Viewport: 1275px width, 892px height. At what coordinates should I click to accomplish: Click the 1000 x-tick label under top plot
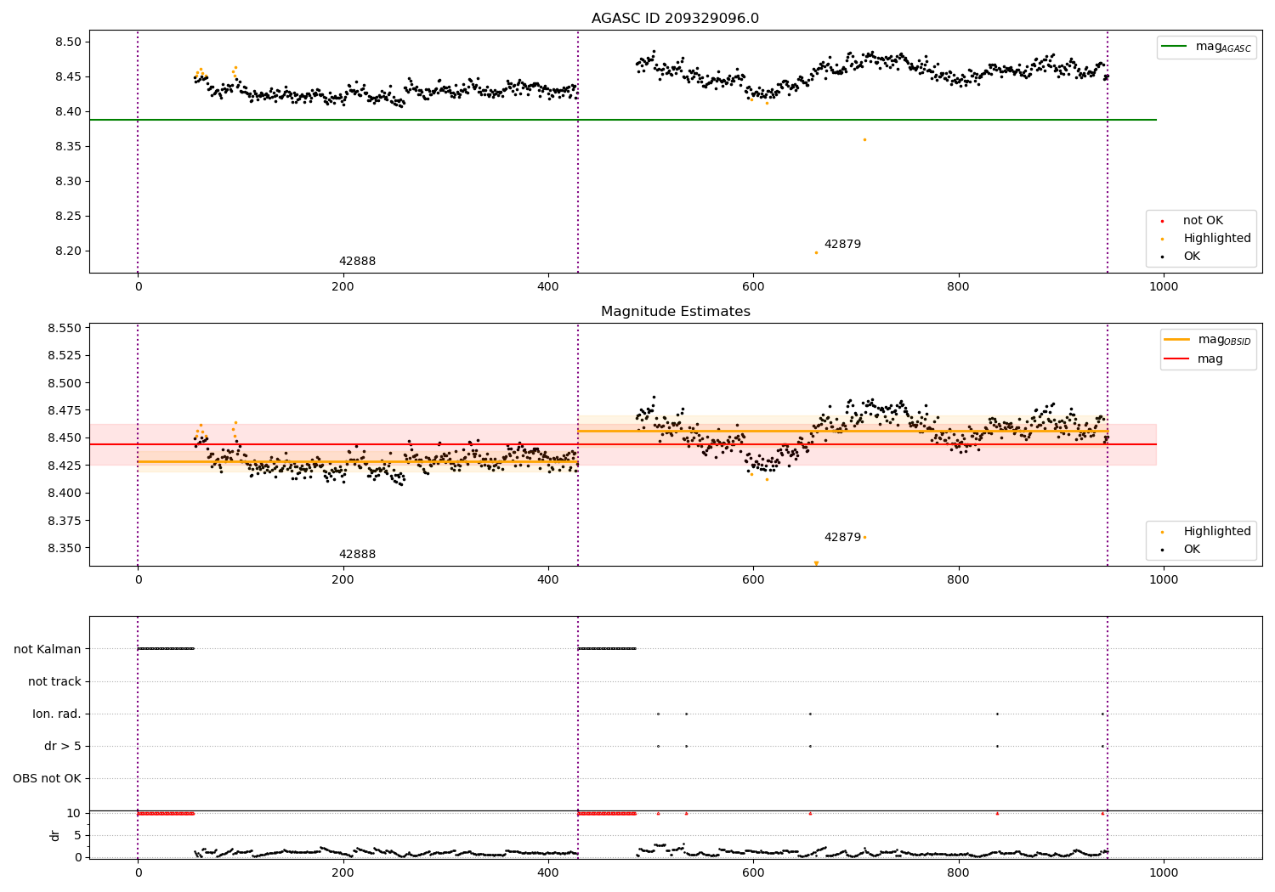[x=1164, y=287]
